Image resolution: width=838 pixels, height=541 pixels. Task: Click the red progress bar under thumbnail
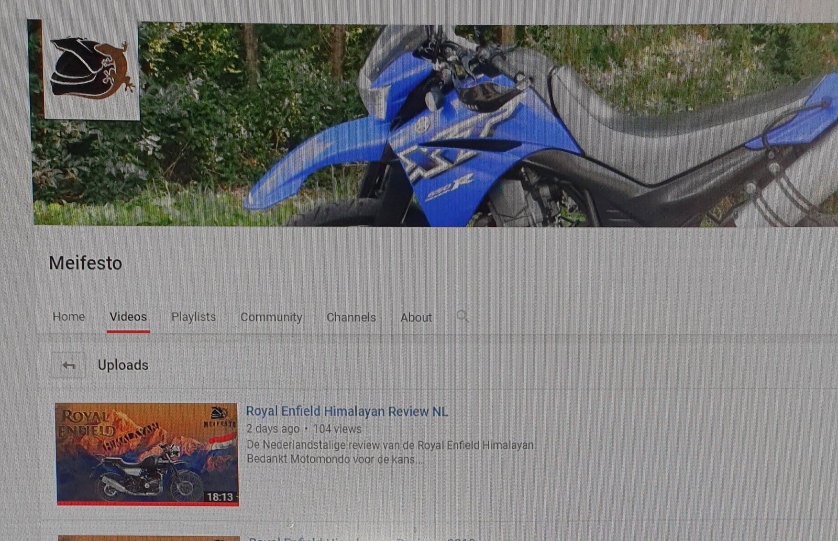point(148,503)
